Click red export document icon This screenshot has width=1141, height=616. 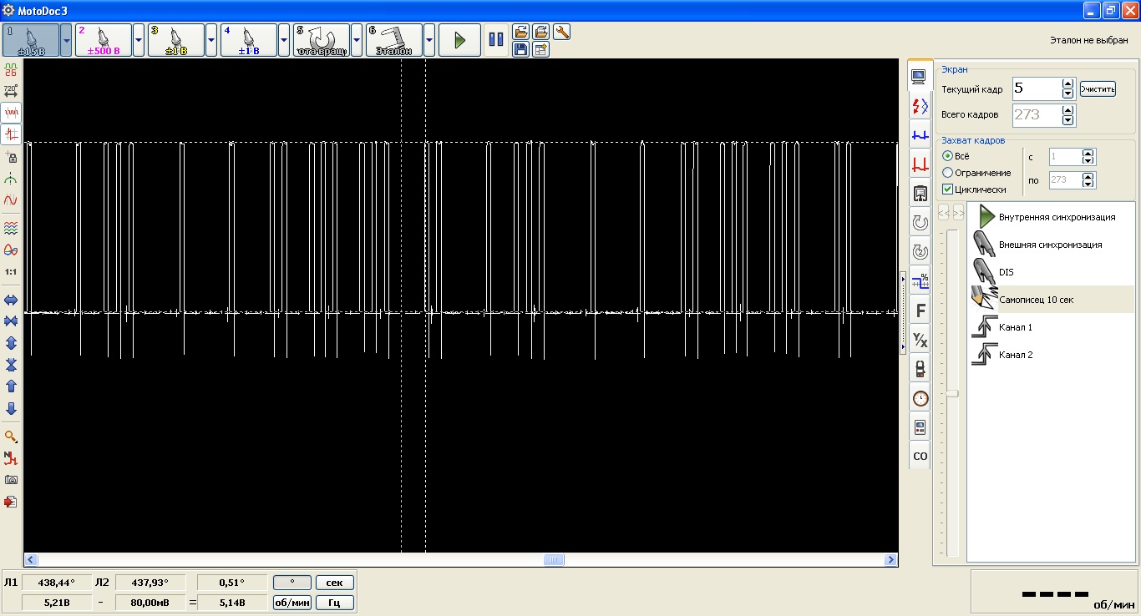[11, 502]
